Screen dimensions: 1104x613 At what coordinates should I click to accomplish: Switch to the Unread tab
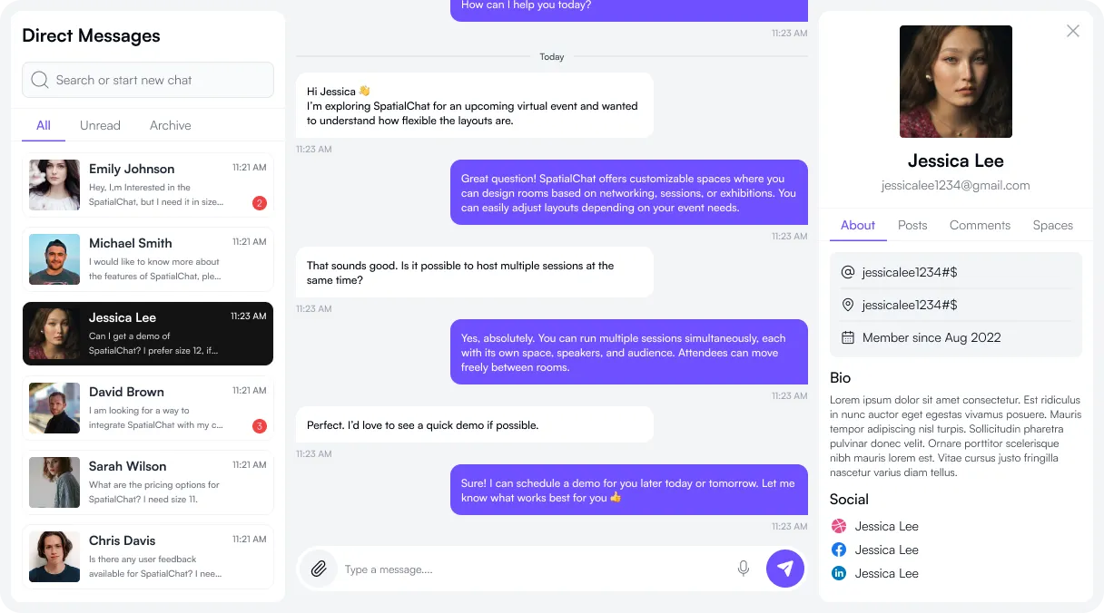click(x=100, y=125)
